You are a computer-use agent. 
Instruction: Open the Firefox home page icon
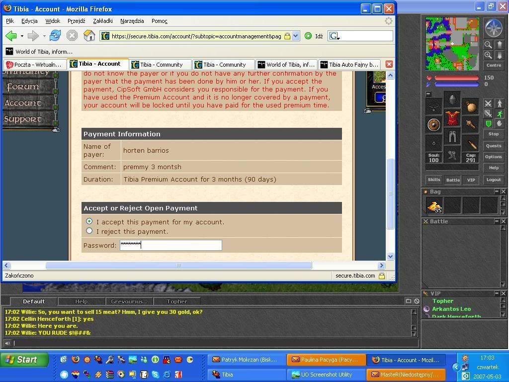tap(89, 35)
